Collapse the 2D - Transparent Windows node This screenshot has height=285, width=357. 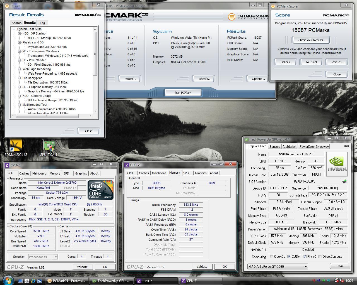click(x=20, y=51)
